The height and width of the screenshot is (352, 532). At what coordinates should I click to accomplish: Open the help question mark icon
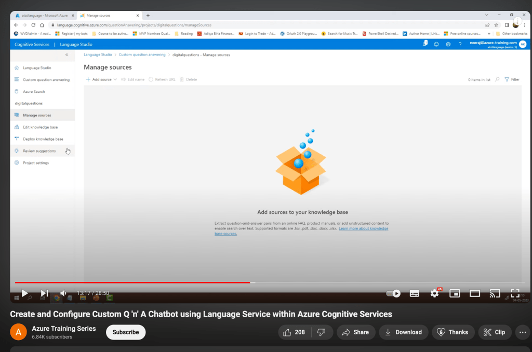pos(460,44)
